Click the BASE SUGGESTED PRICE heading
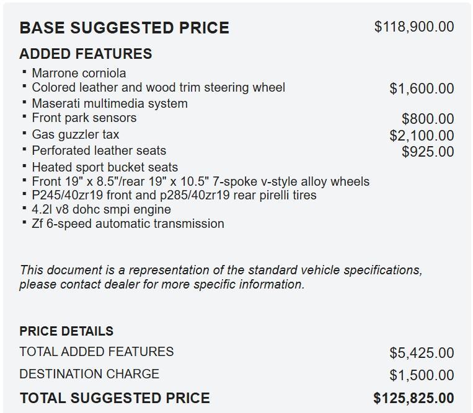This screenshot has width=473, height=413. [x=124, y=28]
